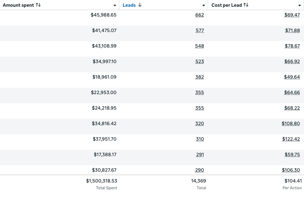Select the Cost per Lead header label

coord(227,5)
